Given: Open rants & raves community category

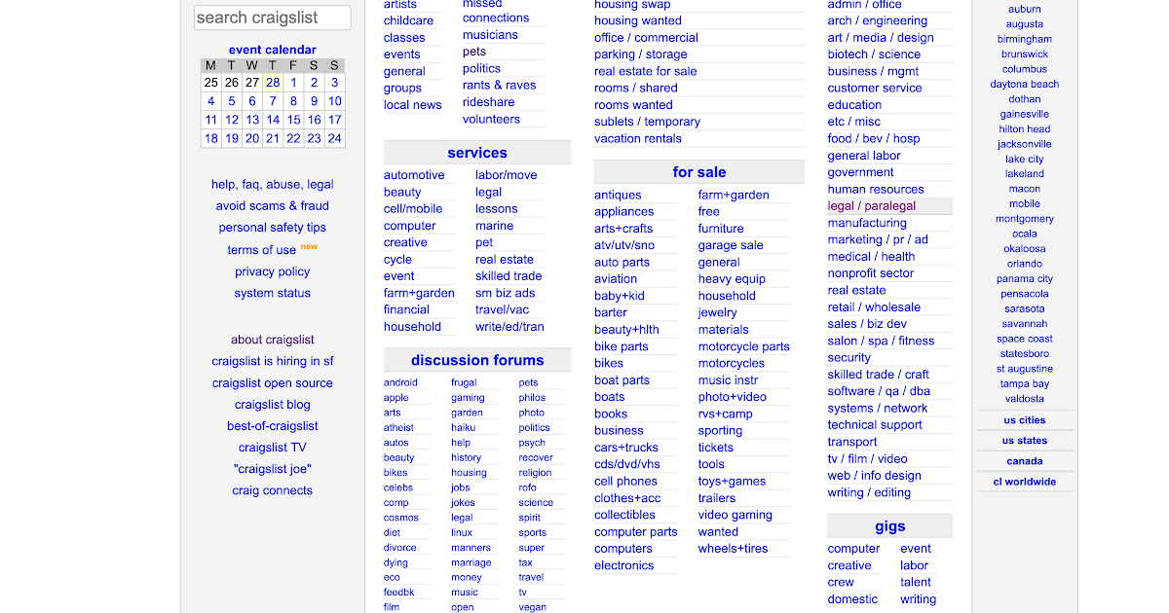Looking at the screenshot, I should click(x=500, y=85).
